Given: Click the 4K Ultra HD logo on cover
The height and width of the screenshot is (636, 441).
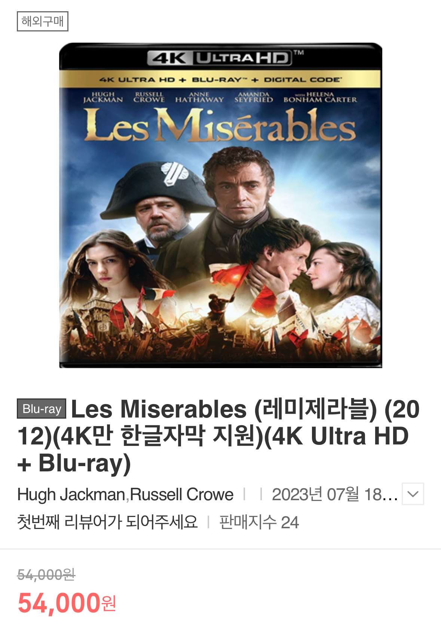Looking at the screenshot, I should (x=220, y=58).
